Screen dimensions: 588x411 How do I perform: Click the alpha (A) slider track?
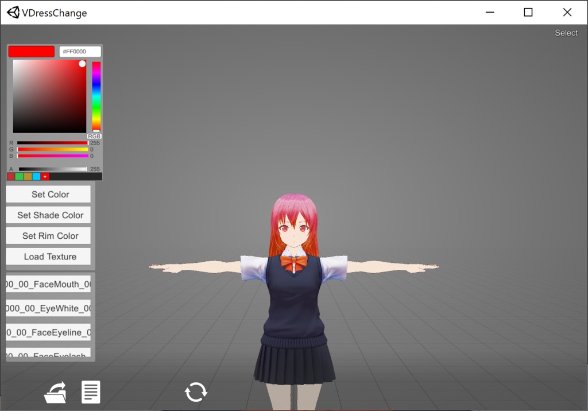point(55,168)
